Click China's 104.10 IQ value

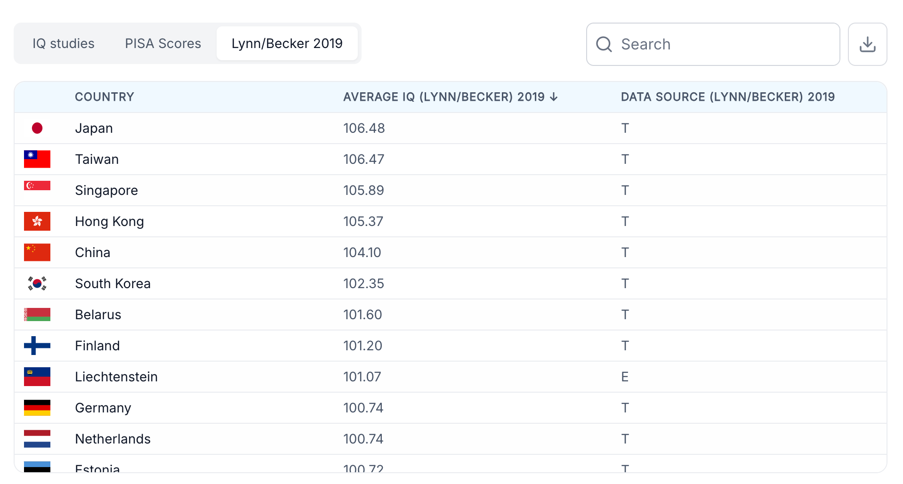click(362, 252)
